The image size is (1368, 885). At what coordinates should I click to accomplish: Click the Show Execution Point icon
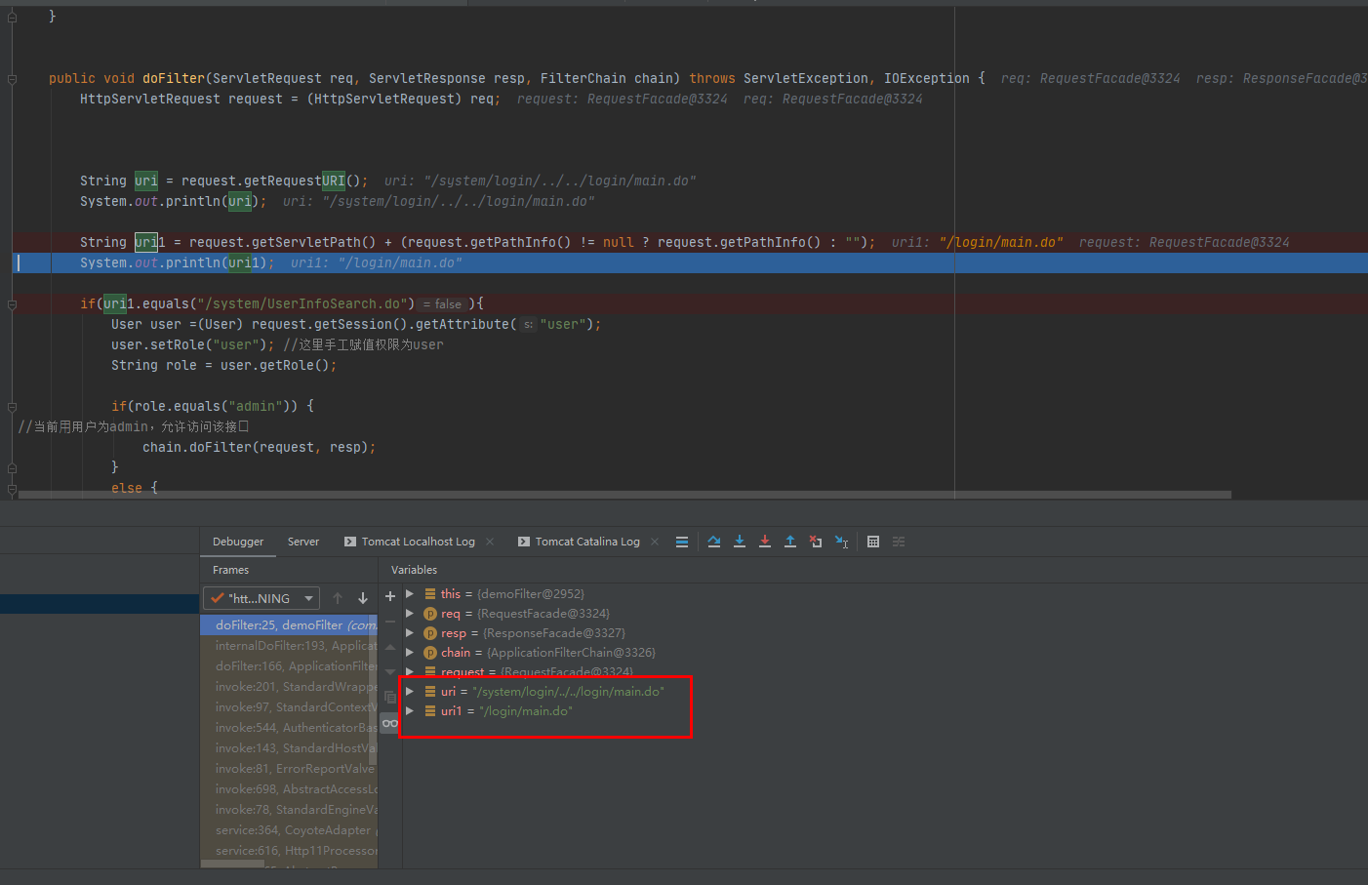pyautogui.click(x=682, y=542)
